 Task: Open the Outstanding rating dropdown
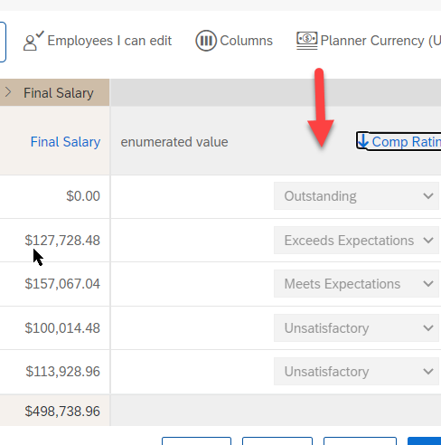(356, 196)
